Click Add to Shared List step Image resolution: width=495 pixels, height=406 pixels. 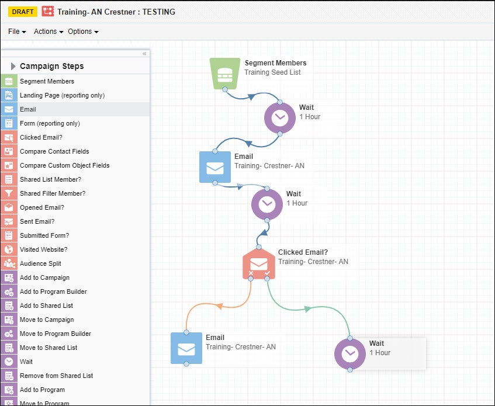46,306
